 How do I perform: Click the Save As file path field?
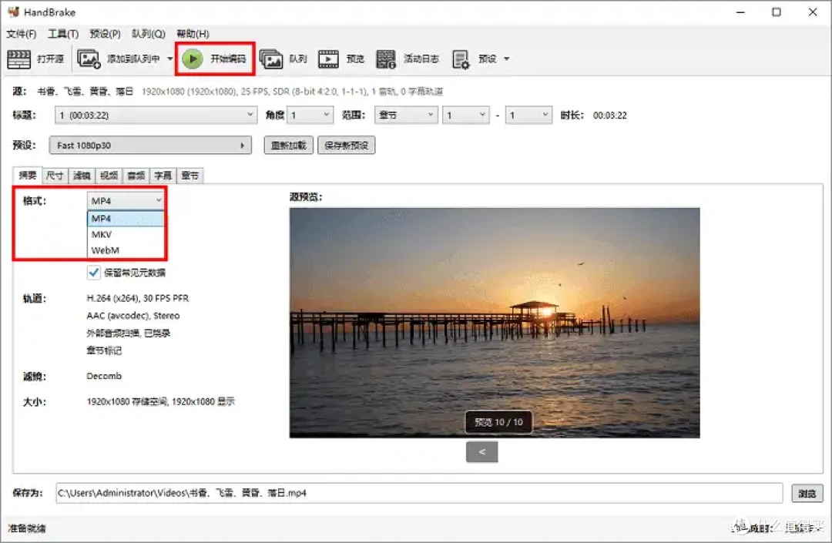click(x=418, y=493)
